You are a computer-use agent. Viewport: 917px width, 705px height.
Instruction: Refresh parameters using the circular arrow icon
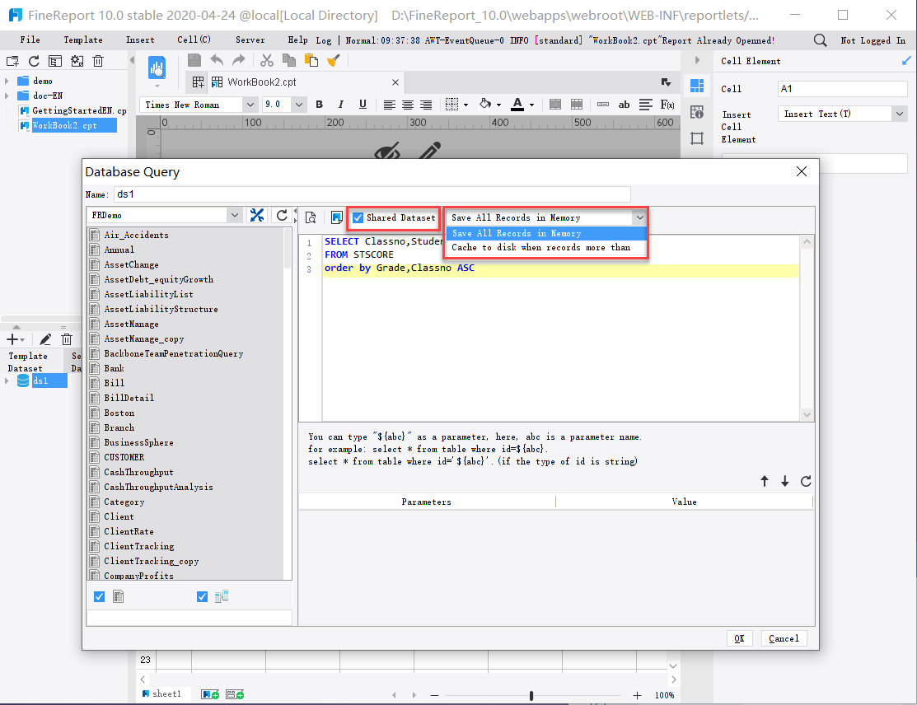pos(806,481)
